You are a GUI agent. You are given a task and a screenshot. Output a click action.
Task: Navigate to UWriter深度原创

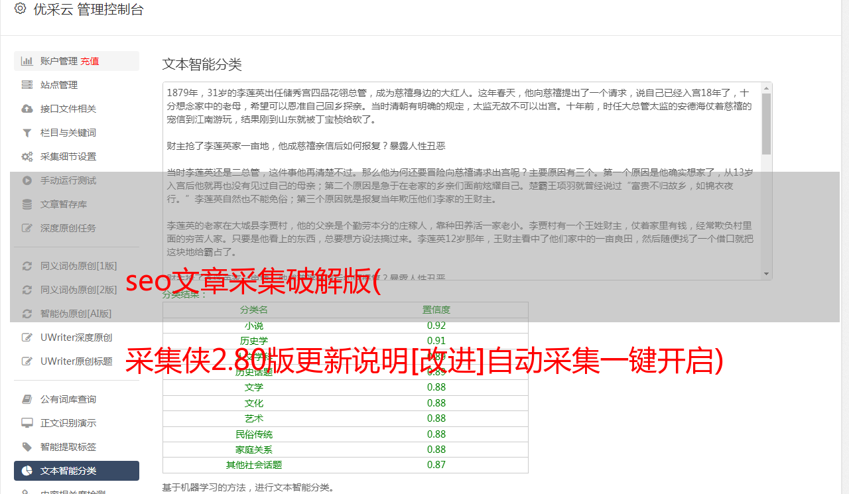click(76, 338)
